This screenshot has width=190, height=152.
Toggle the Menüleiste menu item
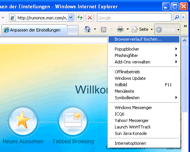(144, 91)
